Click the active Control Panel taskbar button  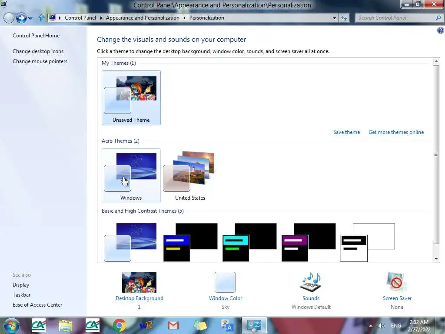(254, 325)
